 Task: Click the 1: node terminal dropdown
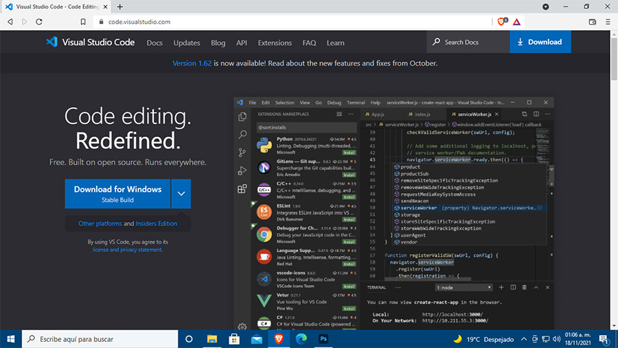pyautogui.click(x=464, y=288)
